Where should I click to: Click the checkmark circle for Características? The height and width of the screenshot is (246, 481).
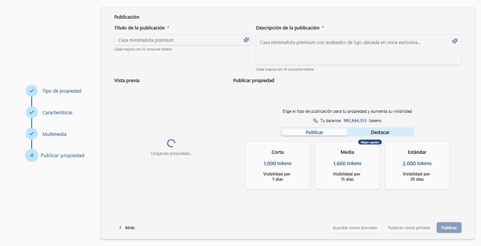tap(32, 112)
